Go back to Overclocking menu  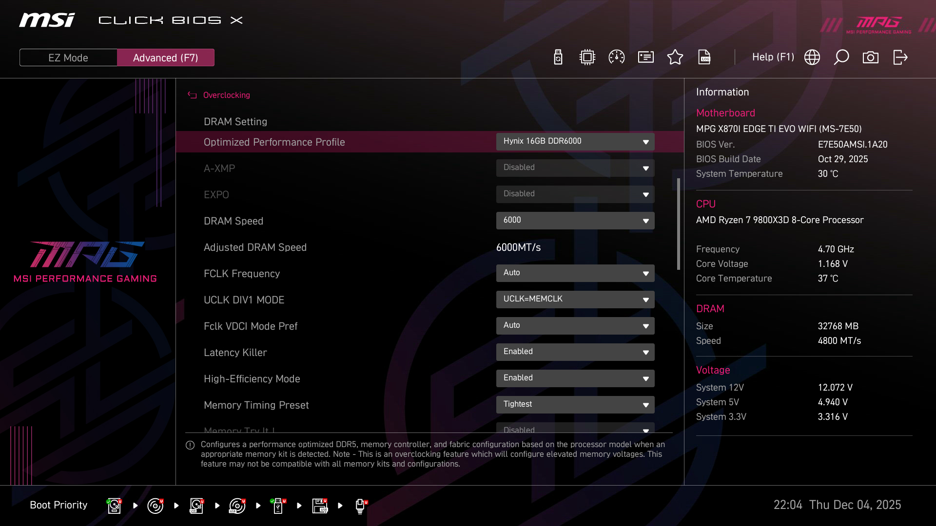click(226, 95)
